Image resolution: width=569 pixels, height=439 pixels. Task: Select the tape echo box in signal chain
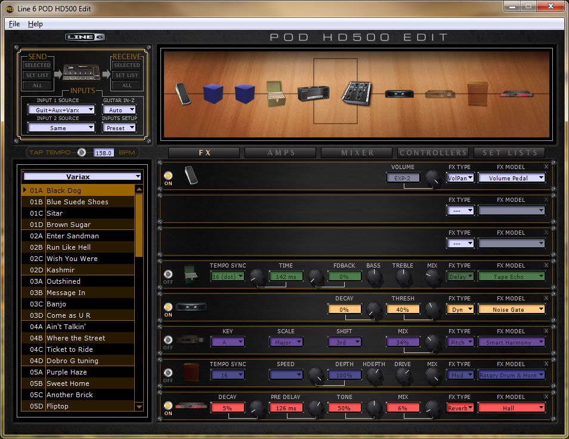point(276,93)
